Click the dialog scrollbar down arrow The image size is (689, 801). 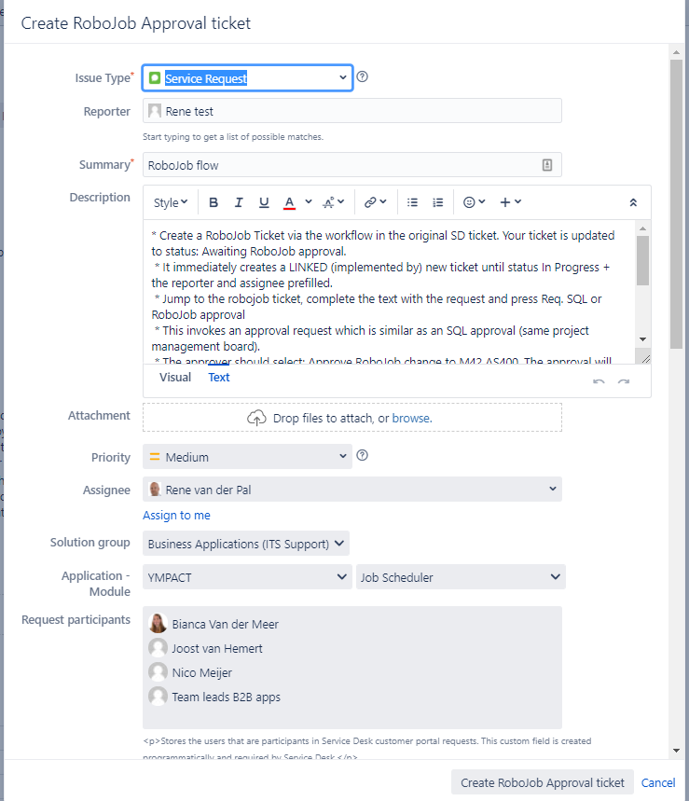[x=676, y=751]
